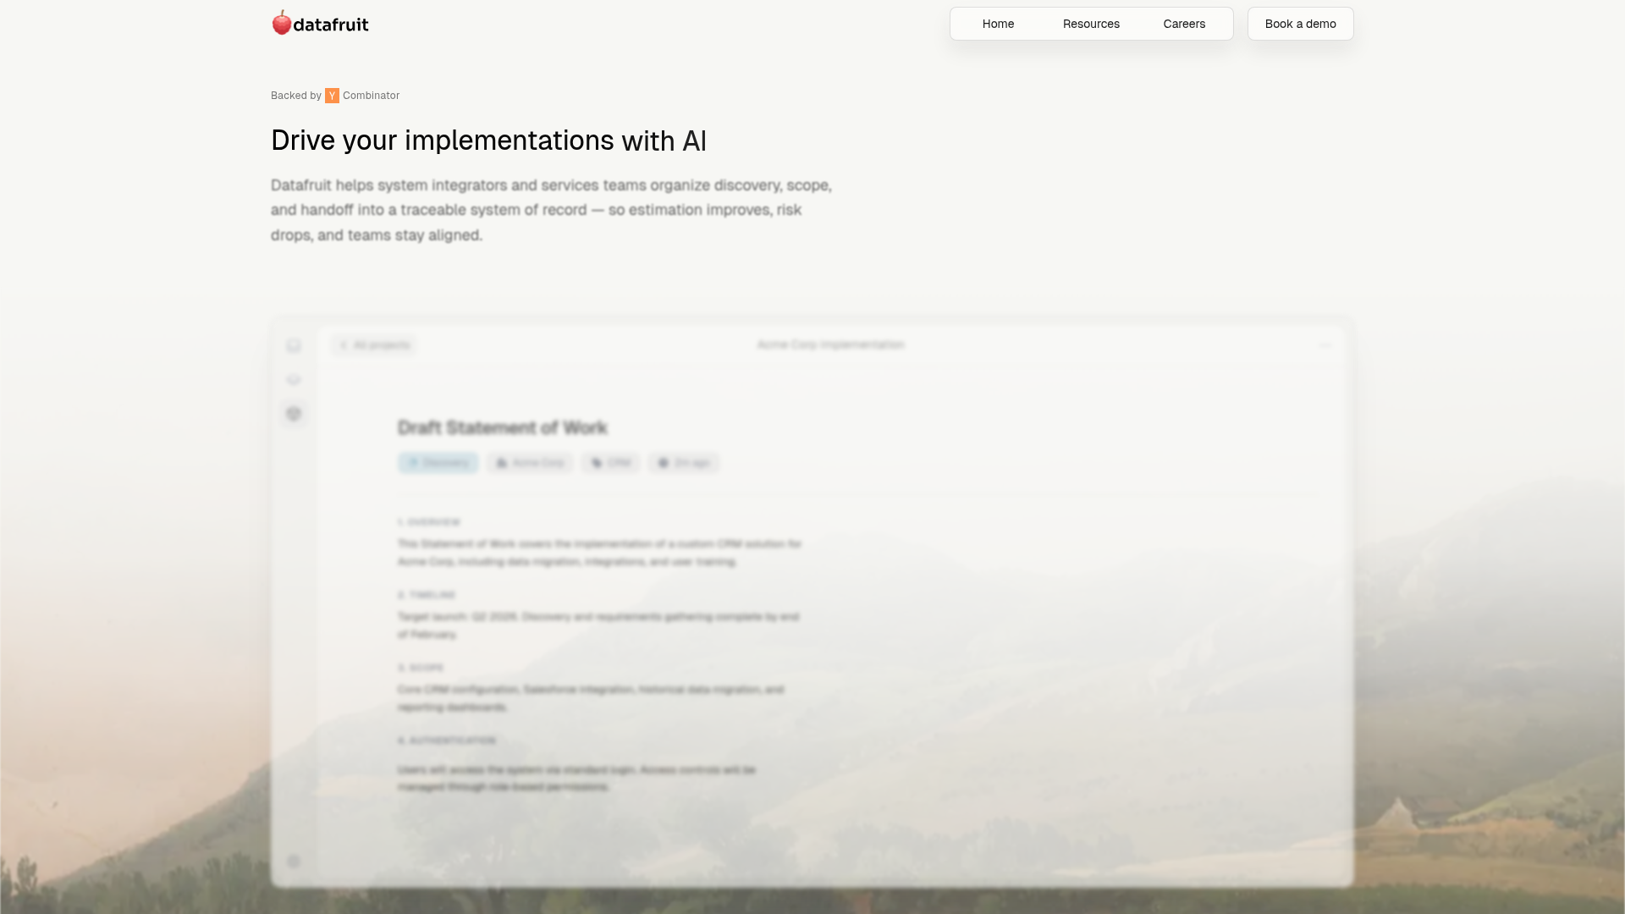Open the Resources nav item

pyautogui.click(x=1091, y=24)
